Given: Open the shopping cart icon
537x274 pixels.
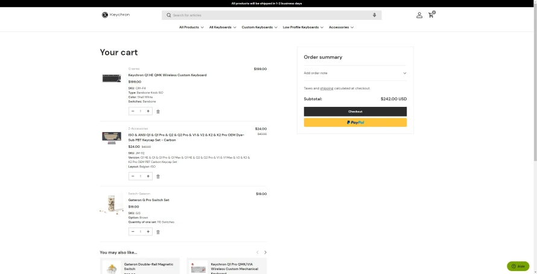Looking at the screenshot, I should [x=431, y=14].
